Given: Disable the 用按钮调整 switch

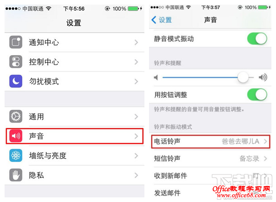Looking at the screenshot, I should pyautogui.click(x=257, y=95).
